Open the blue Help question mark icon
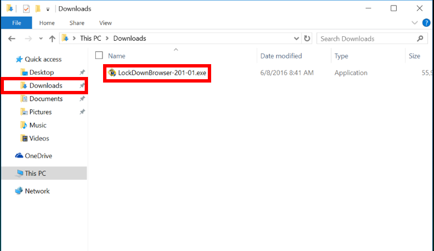The width and height of the screenshot is (434, 251). point(426,23)
